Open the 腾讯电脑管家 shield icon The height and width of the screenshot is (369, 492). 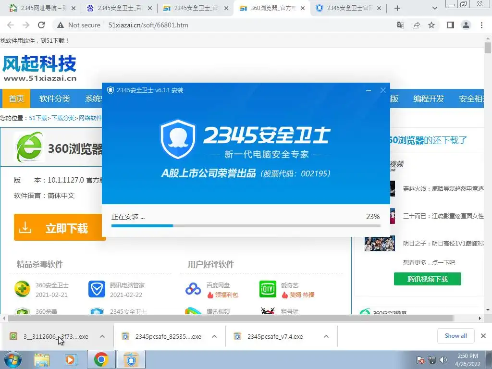[97, 289]
